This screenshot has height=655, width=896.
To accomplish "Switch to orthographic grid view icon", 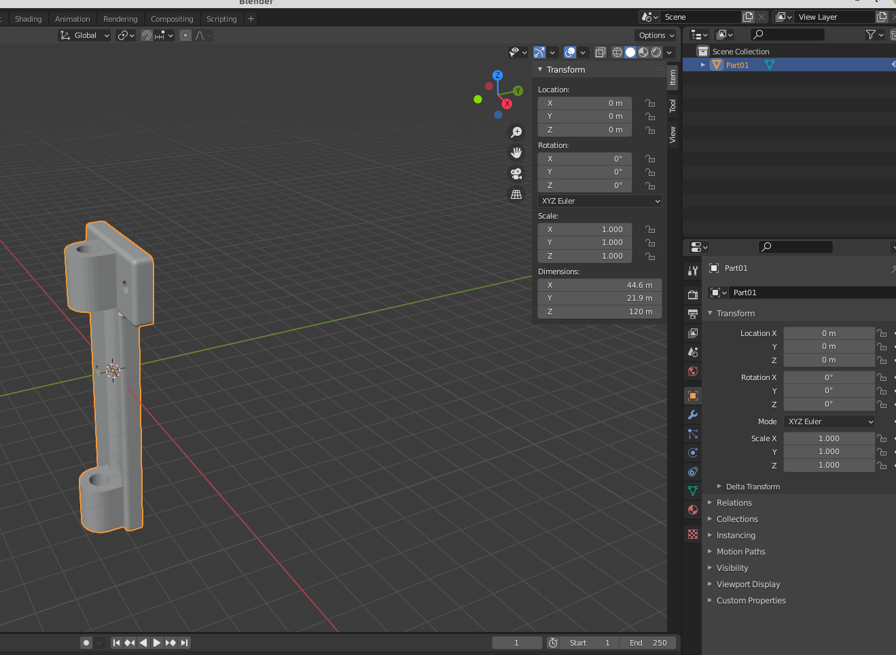I will pyautogui.click(x=516, y=195).
